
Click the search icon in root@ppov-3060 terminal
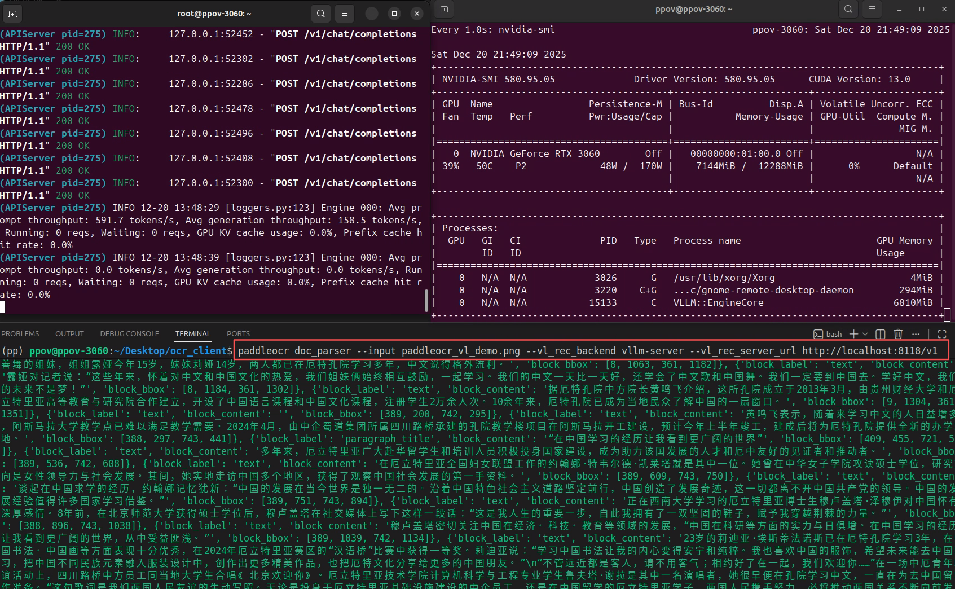pyautogui.click(x=320, y=13)
